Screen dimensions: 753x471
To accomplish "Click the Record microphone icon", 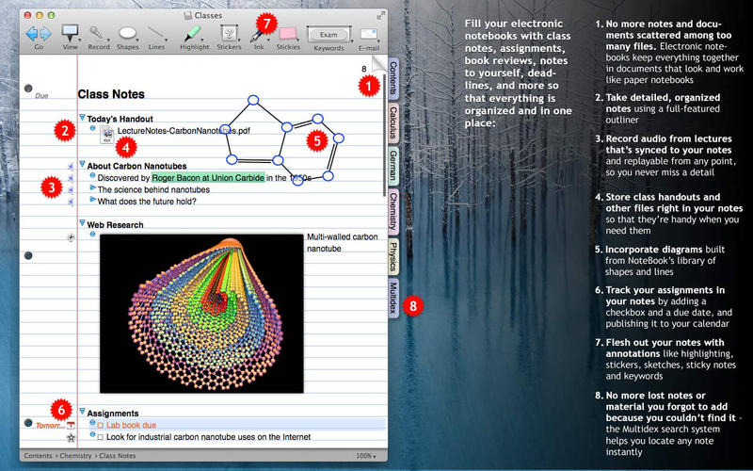I will 98,33.
